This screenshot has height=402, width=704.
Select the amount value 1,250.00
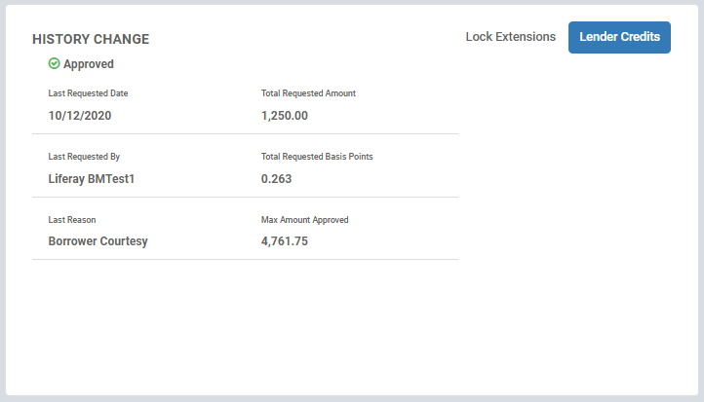tap(285, 116)
